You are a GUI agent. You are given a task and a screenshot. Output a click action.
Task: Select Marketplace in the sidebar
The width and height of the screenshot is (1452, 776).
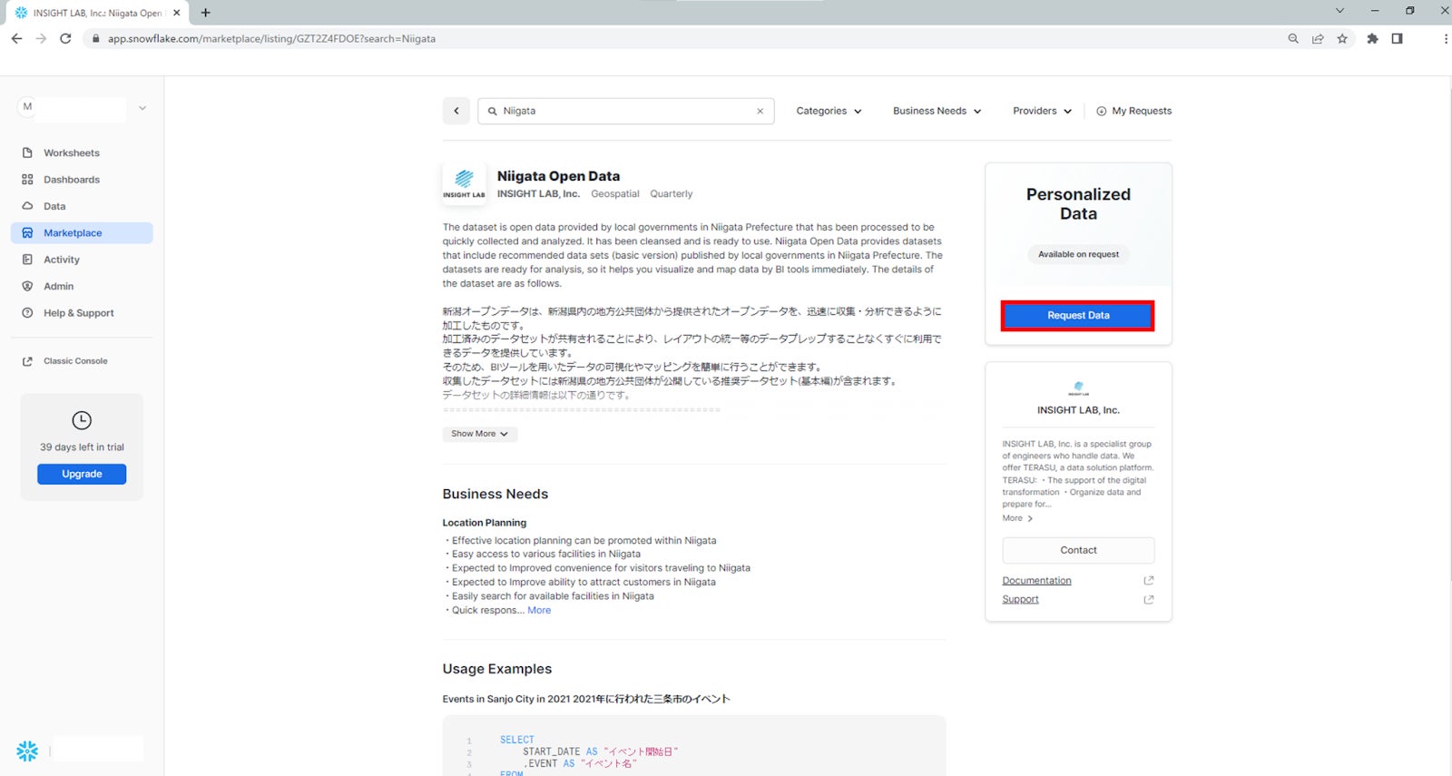(82, 233)
